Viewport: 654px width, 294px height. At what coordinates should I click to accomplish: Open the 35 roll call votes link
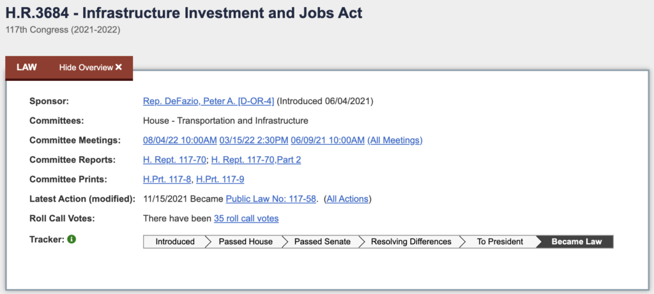[246, 219]
